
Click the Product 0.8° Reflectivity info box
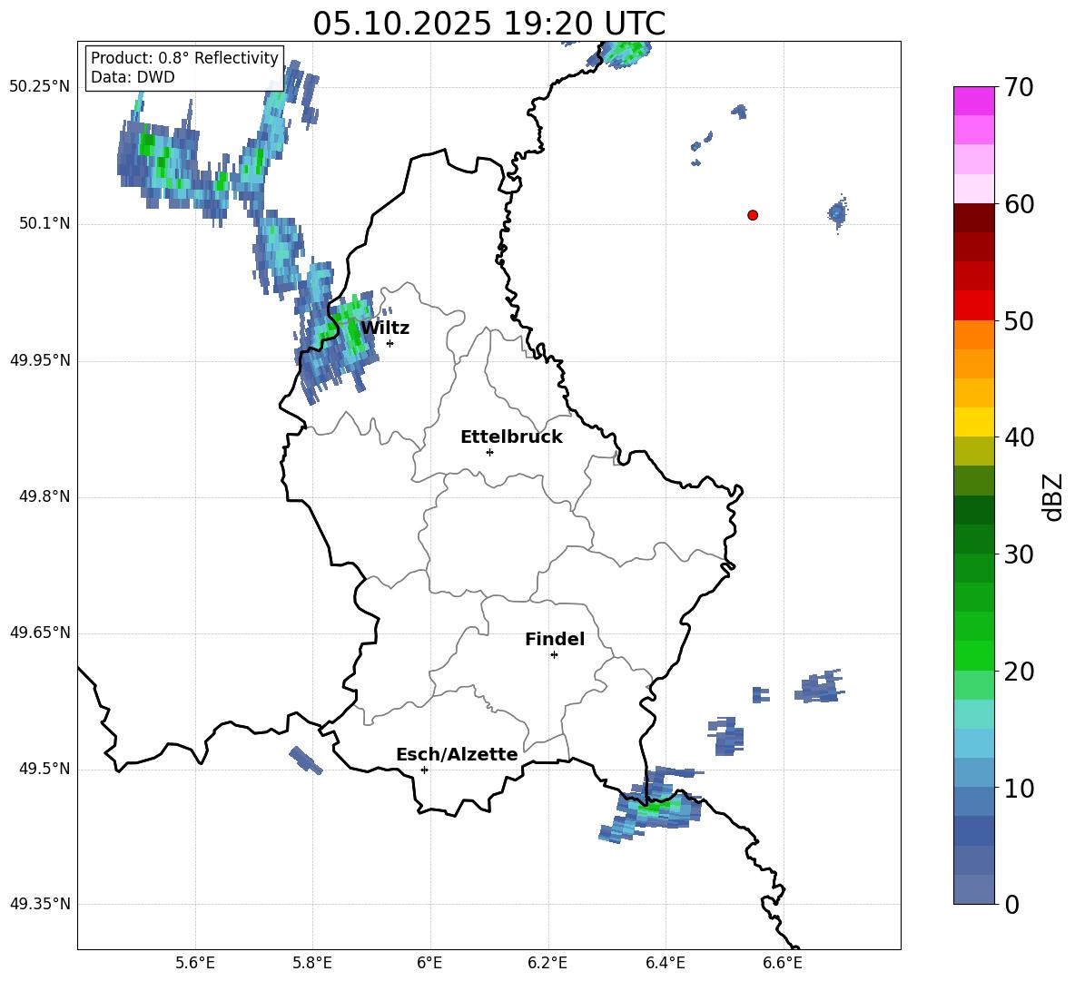(184, 68)
